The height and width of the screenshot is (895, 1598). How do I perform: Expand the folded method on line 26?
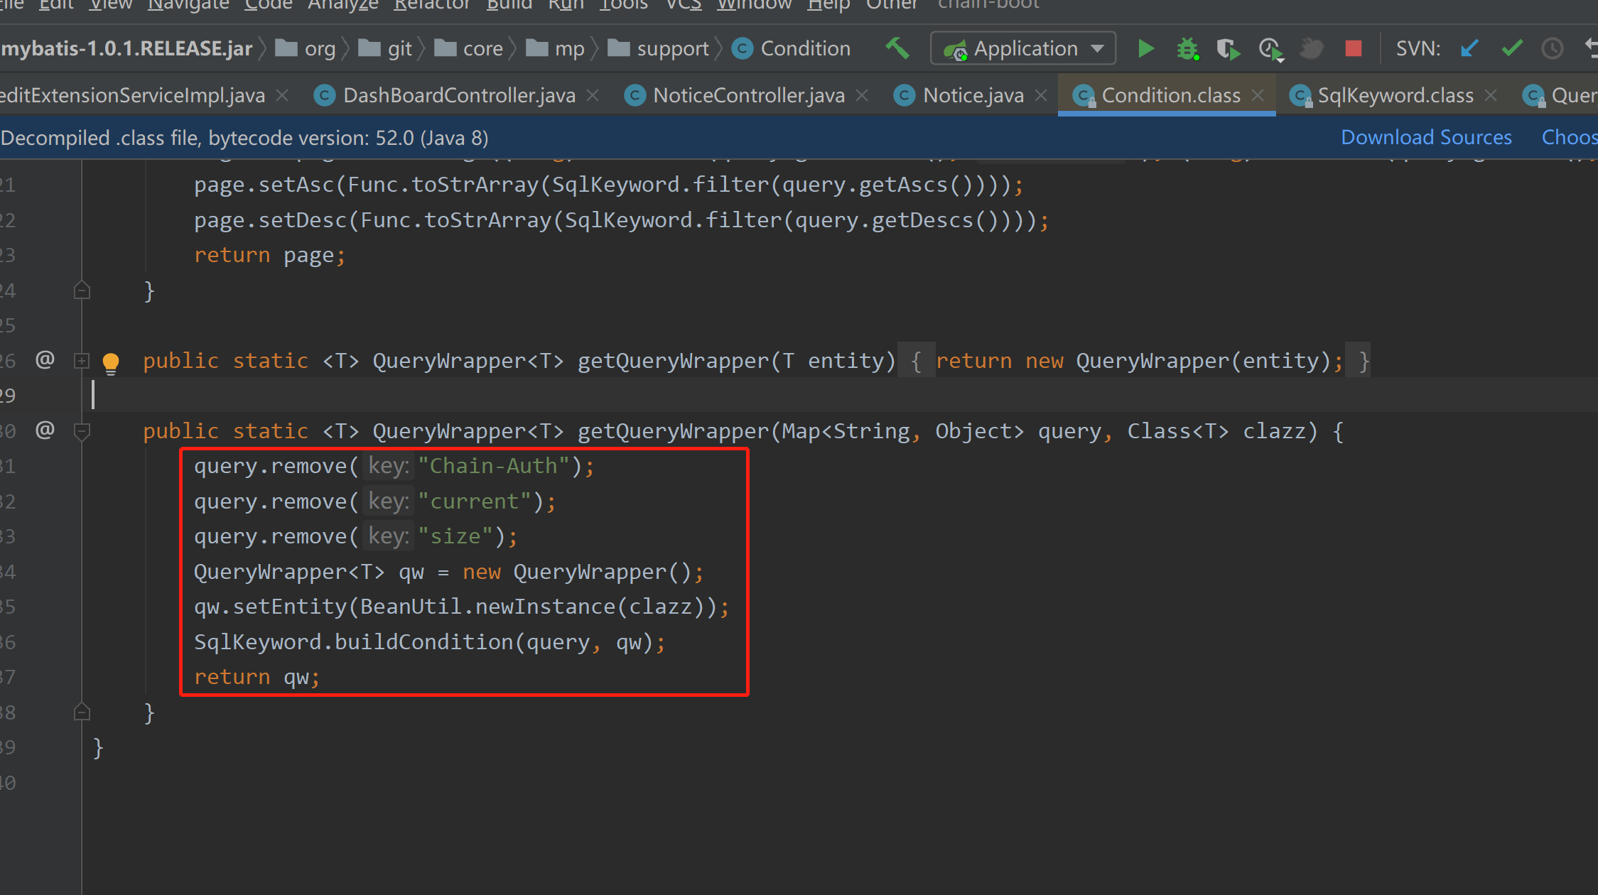(x=82, y=361)
